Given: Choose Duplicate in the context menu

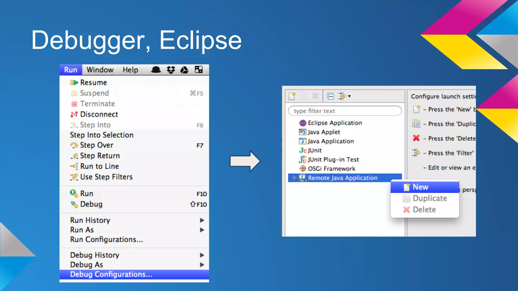Looking at the screenshot, I should (425, 198).
